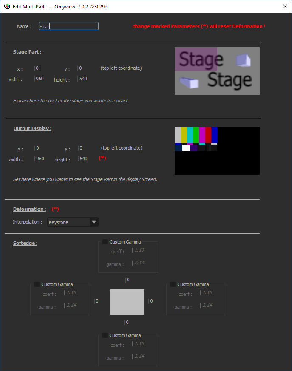Click top Custom Gamma coeff 1.10 field
The height and width of the screenshot is (371, 292).
[139, 250]
